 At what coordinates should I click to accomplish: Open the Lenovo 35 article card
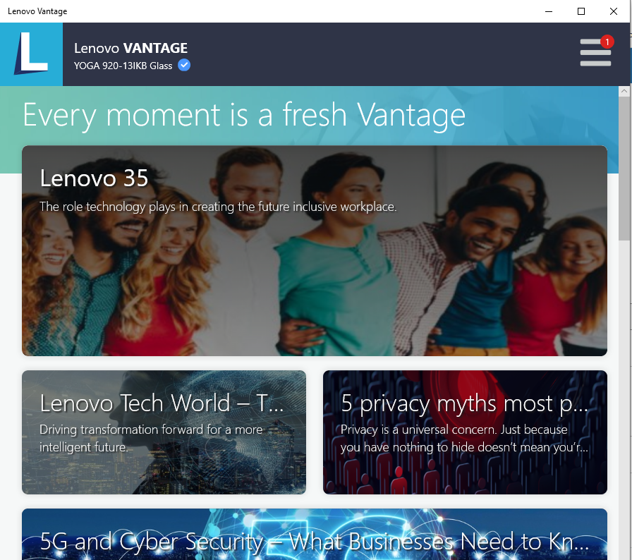[315, 250]
